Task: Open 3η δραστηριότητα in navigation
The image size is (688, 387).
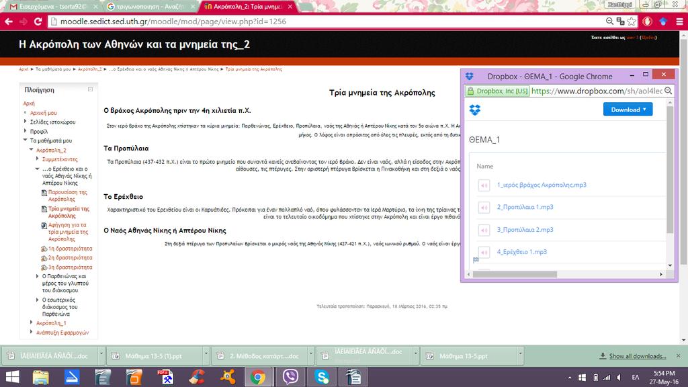Action: pyautogui.click(x=70, y=267)
